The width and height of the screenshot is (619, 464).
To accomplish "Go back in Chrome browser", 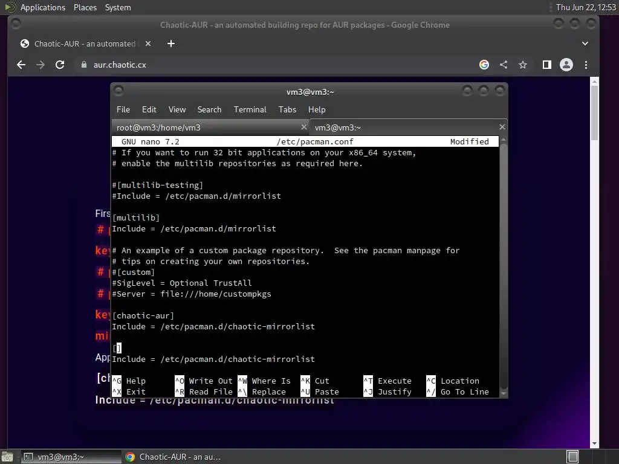I will [x=21, y=65].
